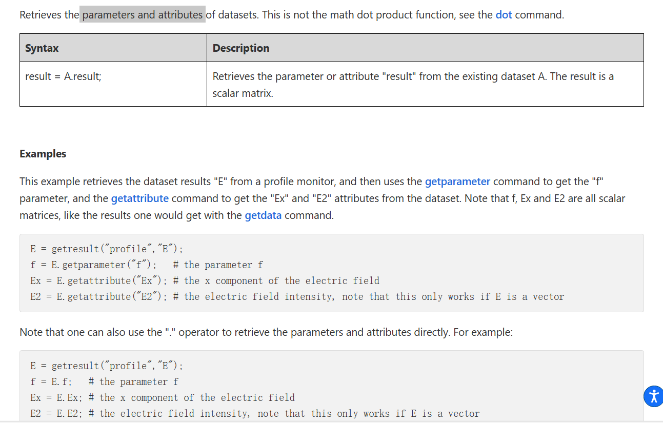The height and width of the screenshot is (423, 663).
Task: Open the 'getparameter' command link
Action: coord(457,182)
